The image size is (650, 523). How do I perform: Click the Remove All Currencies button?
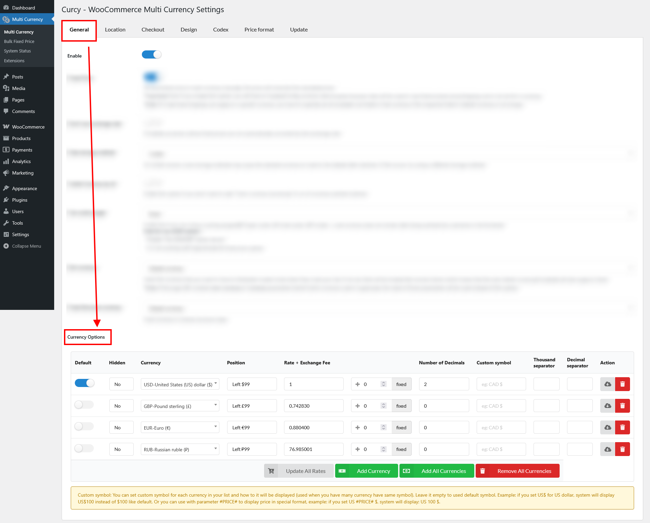point(518,471)
